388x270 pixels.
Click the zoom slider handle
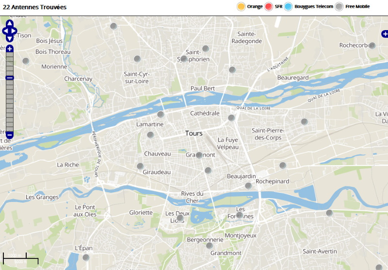(10, 78)
